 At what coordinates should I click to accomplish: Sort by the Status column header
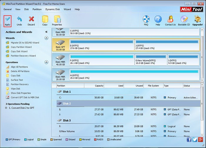pyautogui.click(x=192, y=86)
